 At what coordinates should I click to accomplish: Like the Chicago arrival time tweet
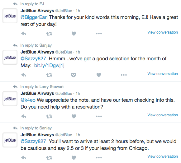coord(74,158)
